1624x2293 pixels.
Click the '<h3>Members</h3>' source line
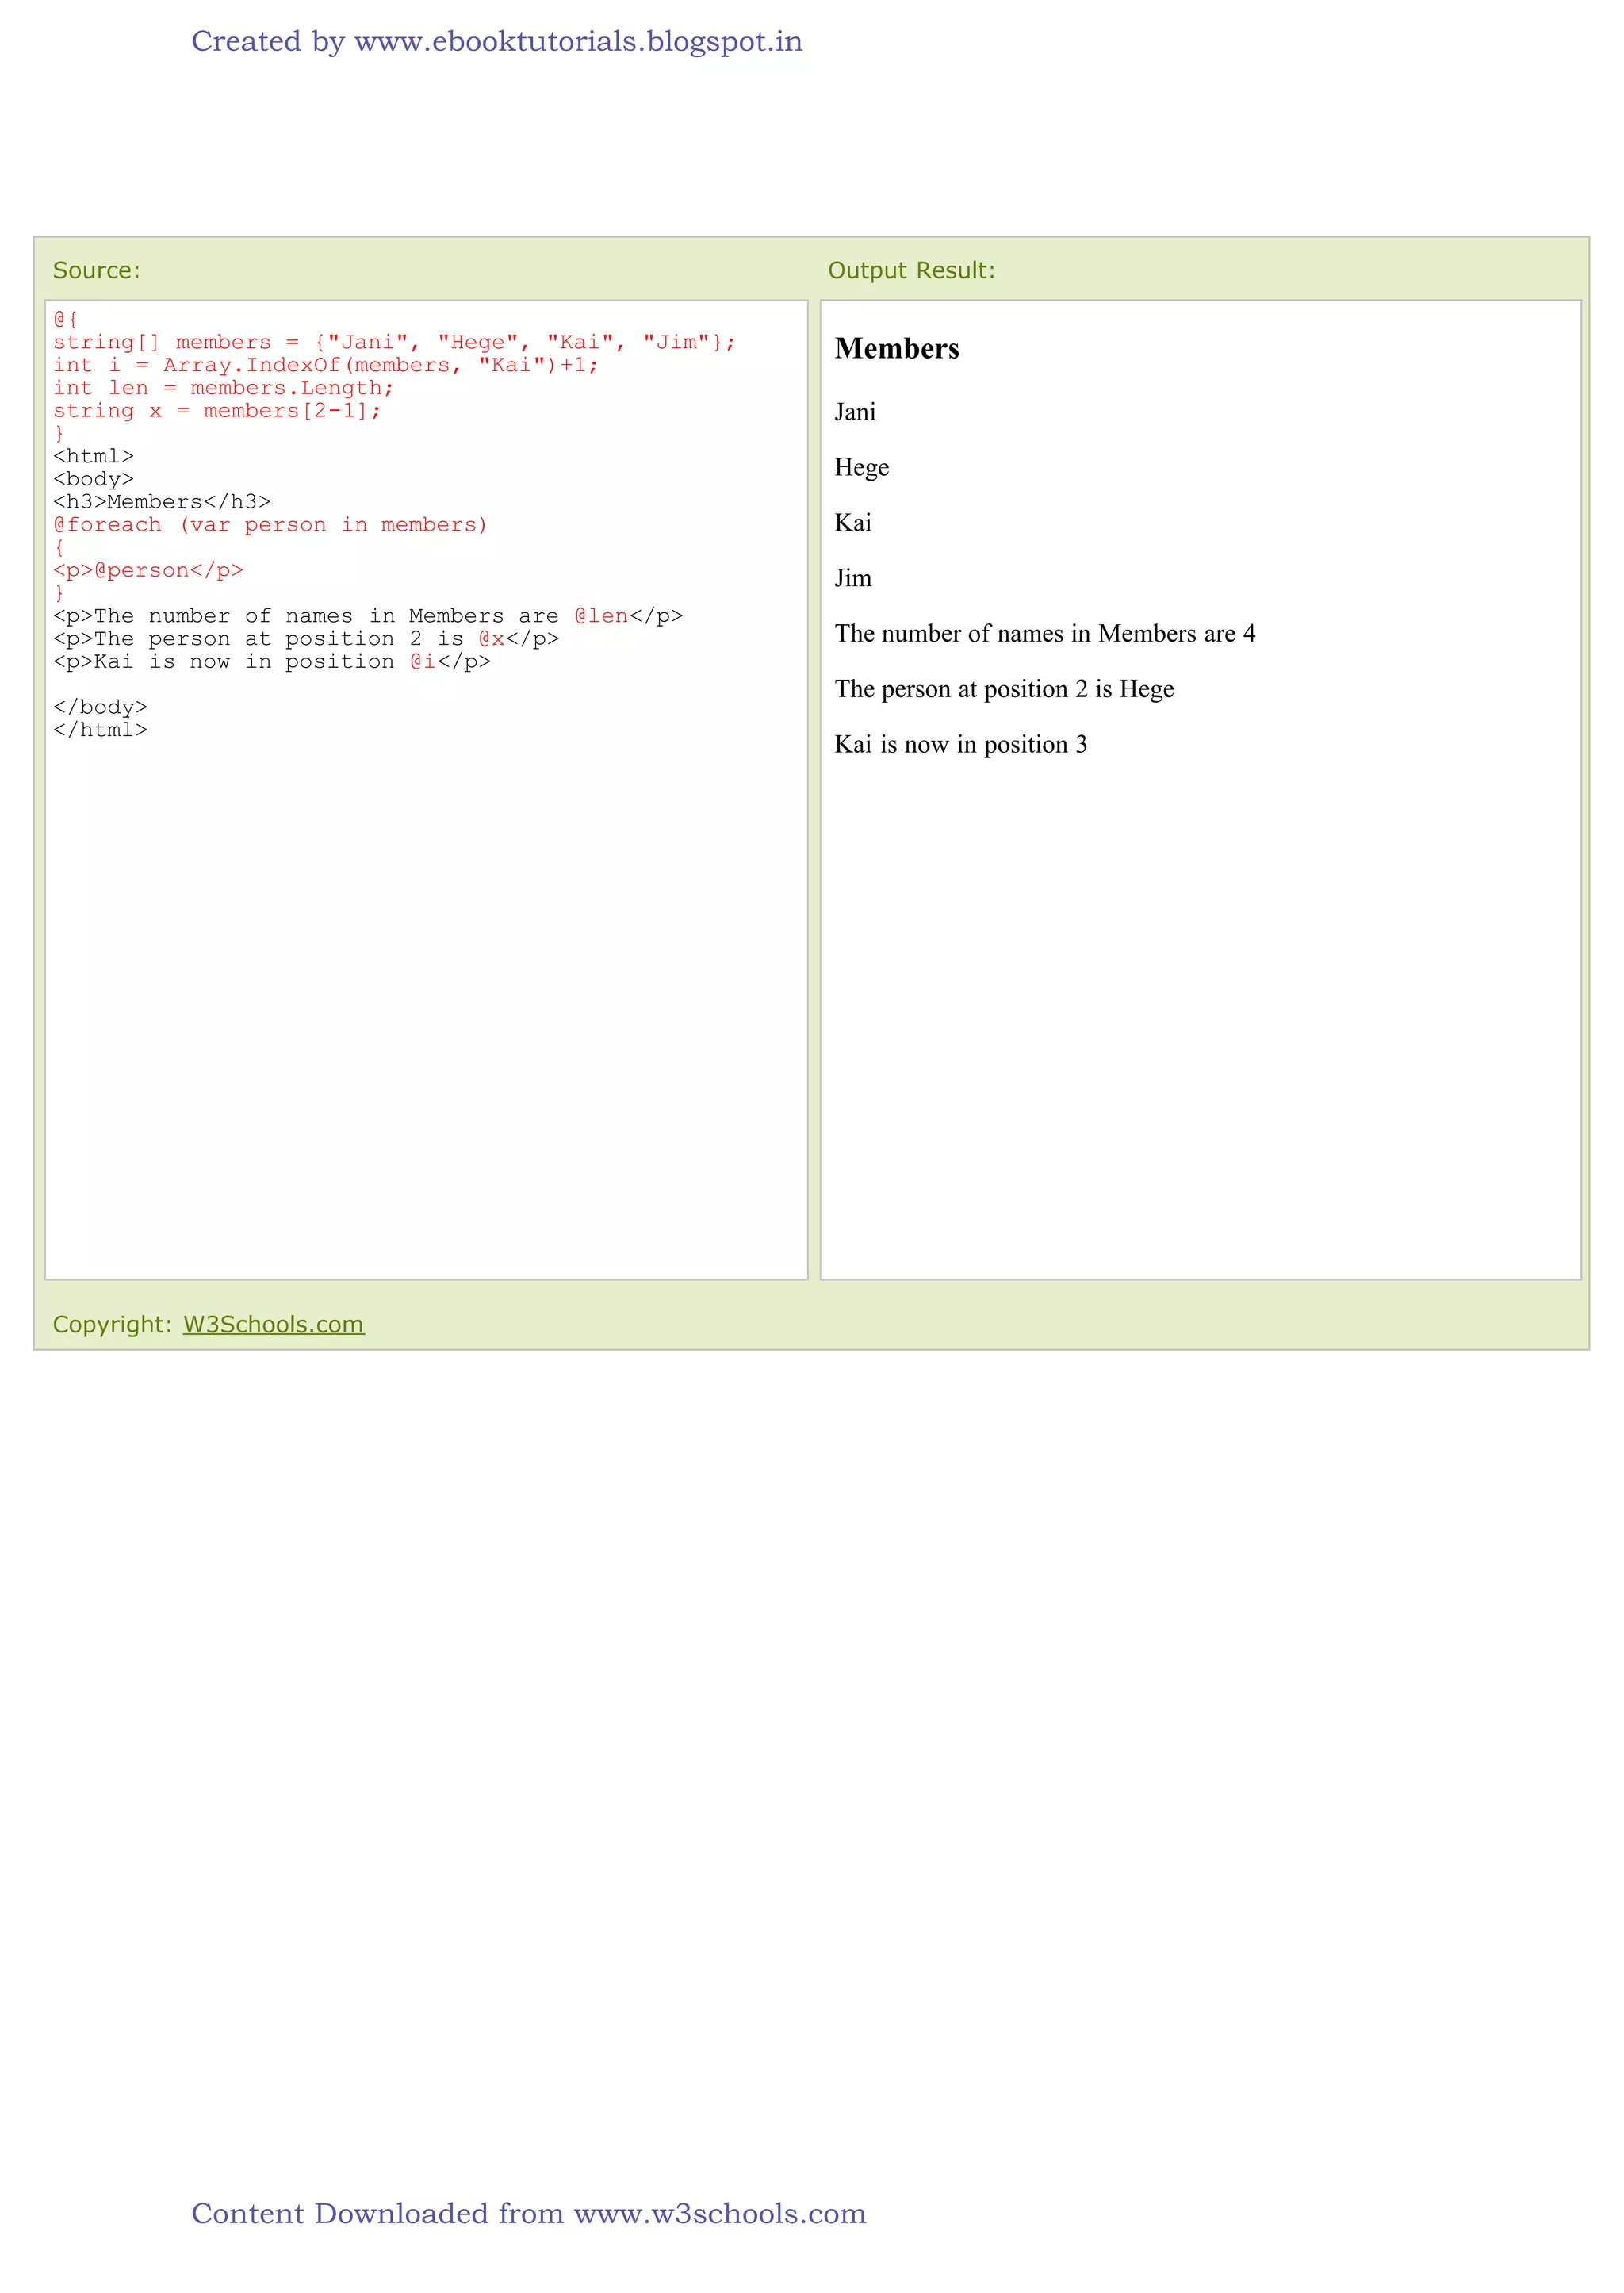coord(162,502)
